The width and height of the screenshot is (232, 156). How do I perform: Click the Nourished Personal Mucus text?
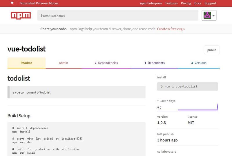[39, 3]
